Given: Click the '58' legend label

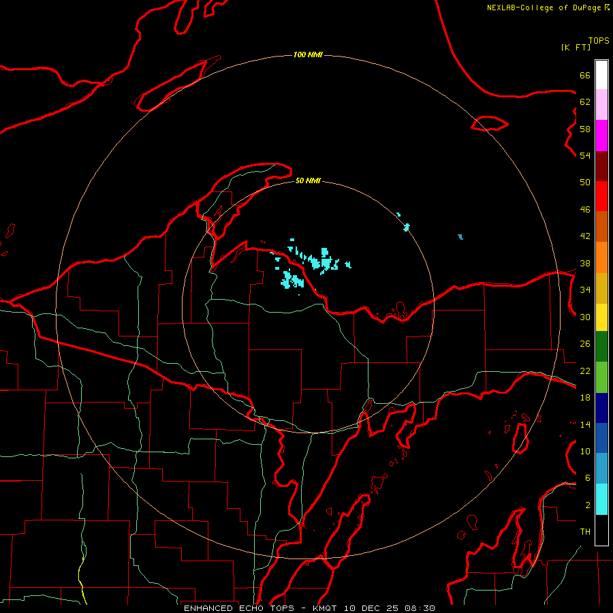Looking at the screenshot, I should coord(585,129).
